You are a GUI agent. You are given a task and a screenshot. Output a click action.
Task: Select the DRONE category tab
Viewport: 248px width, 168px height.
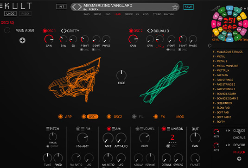[x=129, y=14]
